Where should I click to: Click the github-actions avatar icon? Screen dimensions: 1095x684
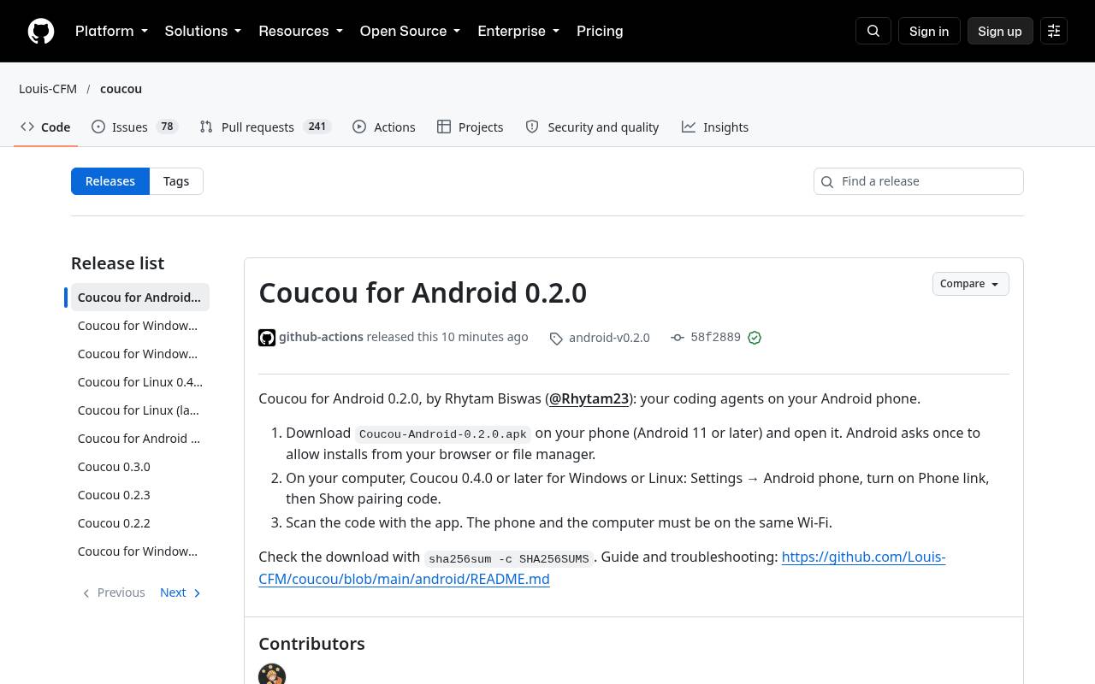point(267,338)
